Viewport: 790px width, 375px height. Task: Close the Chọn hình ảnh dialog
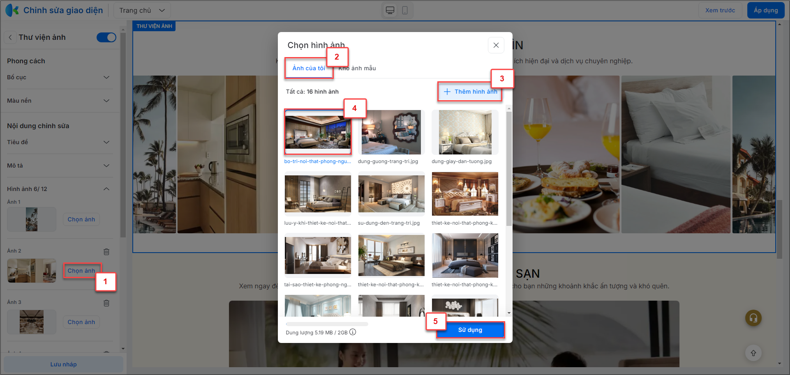(496, 45)
